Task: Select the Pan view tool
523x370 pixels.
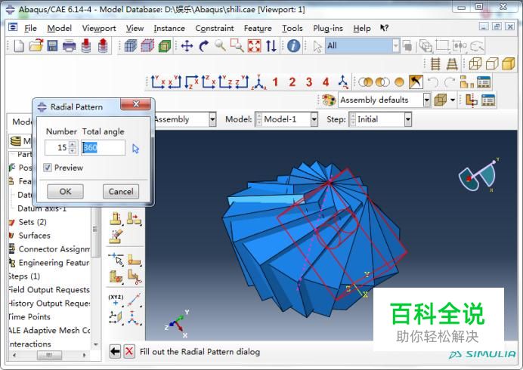Action: click(x=187, y=46)
